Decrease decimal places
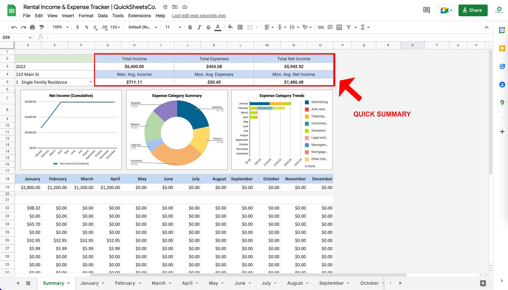This screenshot has height=290, width=508. click(95, 27)
